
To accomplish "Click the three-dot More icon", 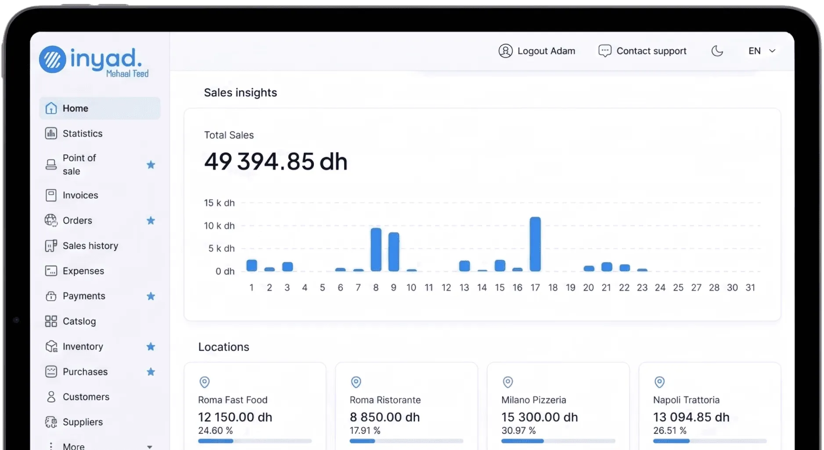I will pos(51,446).
